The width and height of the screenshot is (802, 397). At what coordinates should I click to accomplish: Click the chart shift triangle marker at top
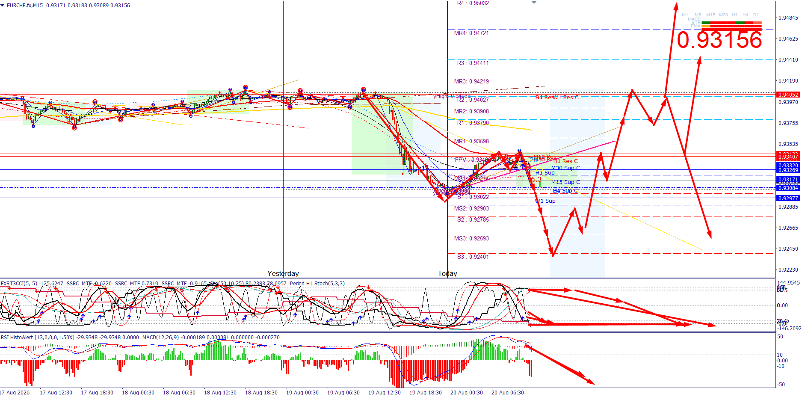point(534,3)
